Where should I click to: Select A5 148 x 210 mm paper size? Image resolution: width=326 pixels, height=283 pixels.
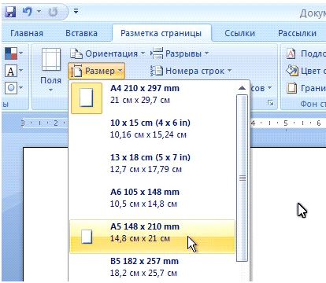tap(152, 237)
